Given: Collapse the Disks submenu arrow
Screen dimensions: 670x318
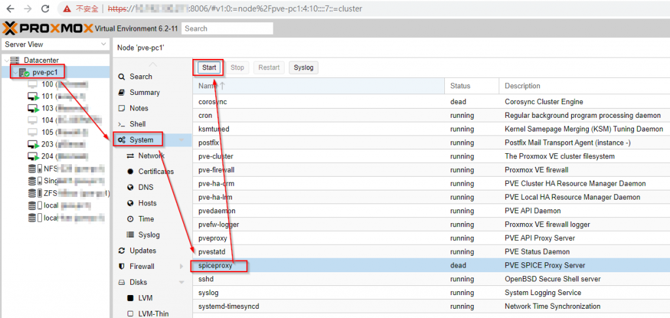Looking at the screenshot, I should 182,282.
